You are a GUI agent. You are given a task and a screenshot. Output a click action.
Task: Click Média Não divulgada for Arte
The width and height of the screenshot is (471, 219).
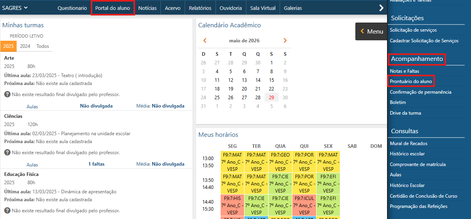(160, 106)
